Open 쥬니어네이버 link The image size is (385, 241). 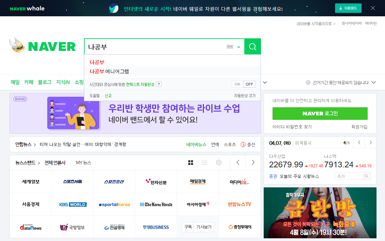pos(352,23)
